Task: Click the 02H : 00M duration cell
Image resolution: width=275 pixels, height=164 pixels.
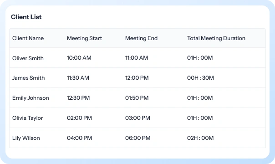Action: pos(200,138)
